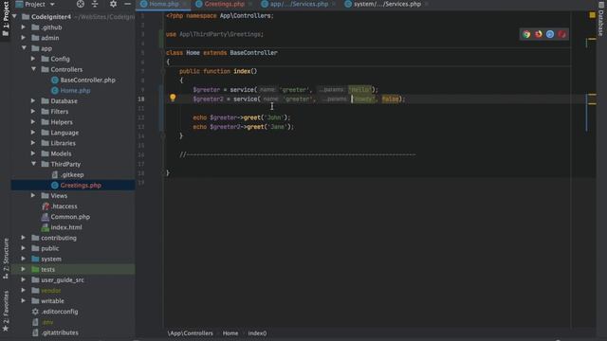Select BaseController.php in the tree

(x=87, y=80)
